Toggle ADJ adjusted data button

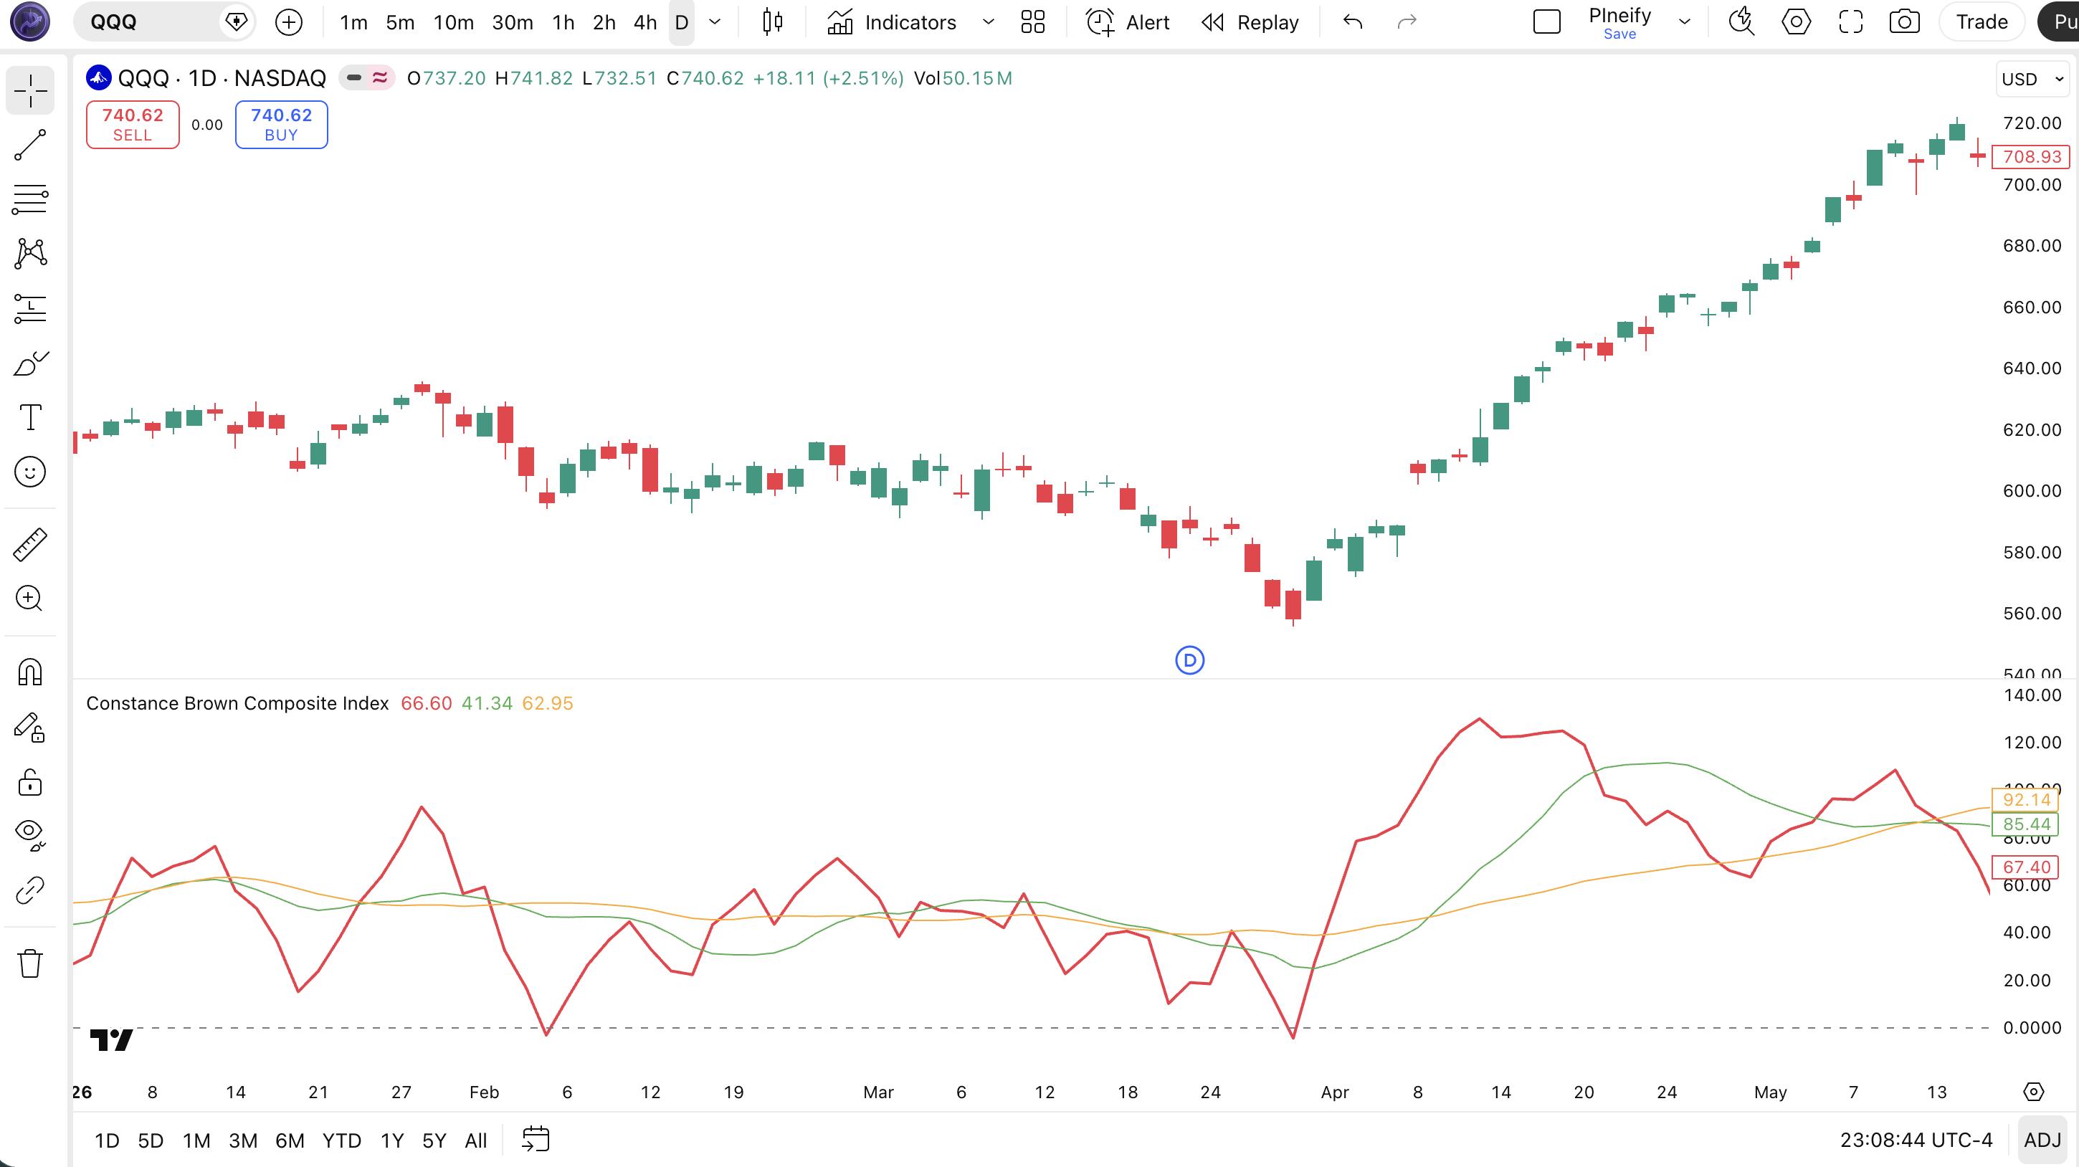click(2042, 1140)
